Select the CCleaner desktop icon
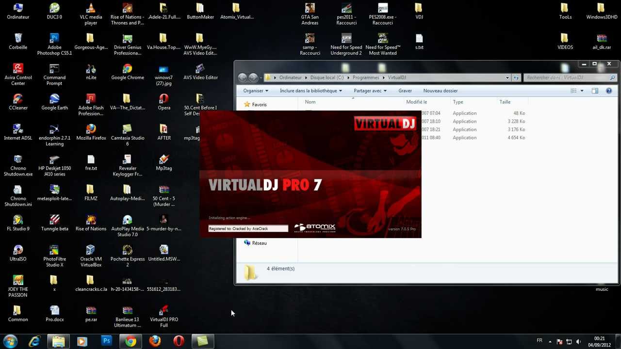The width and height of the screenshot is (621, 349). pos(18,102)
